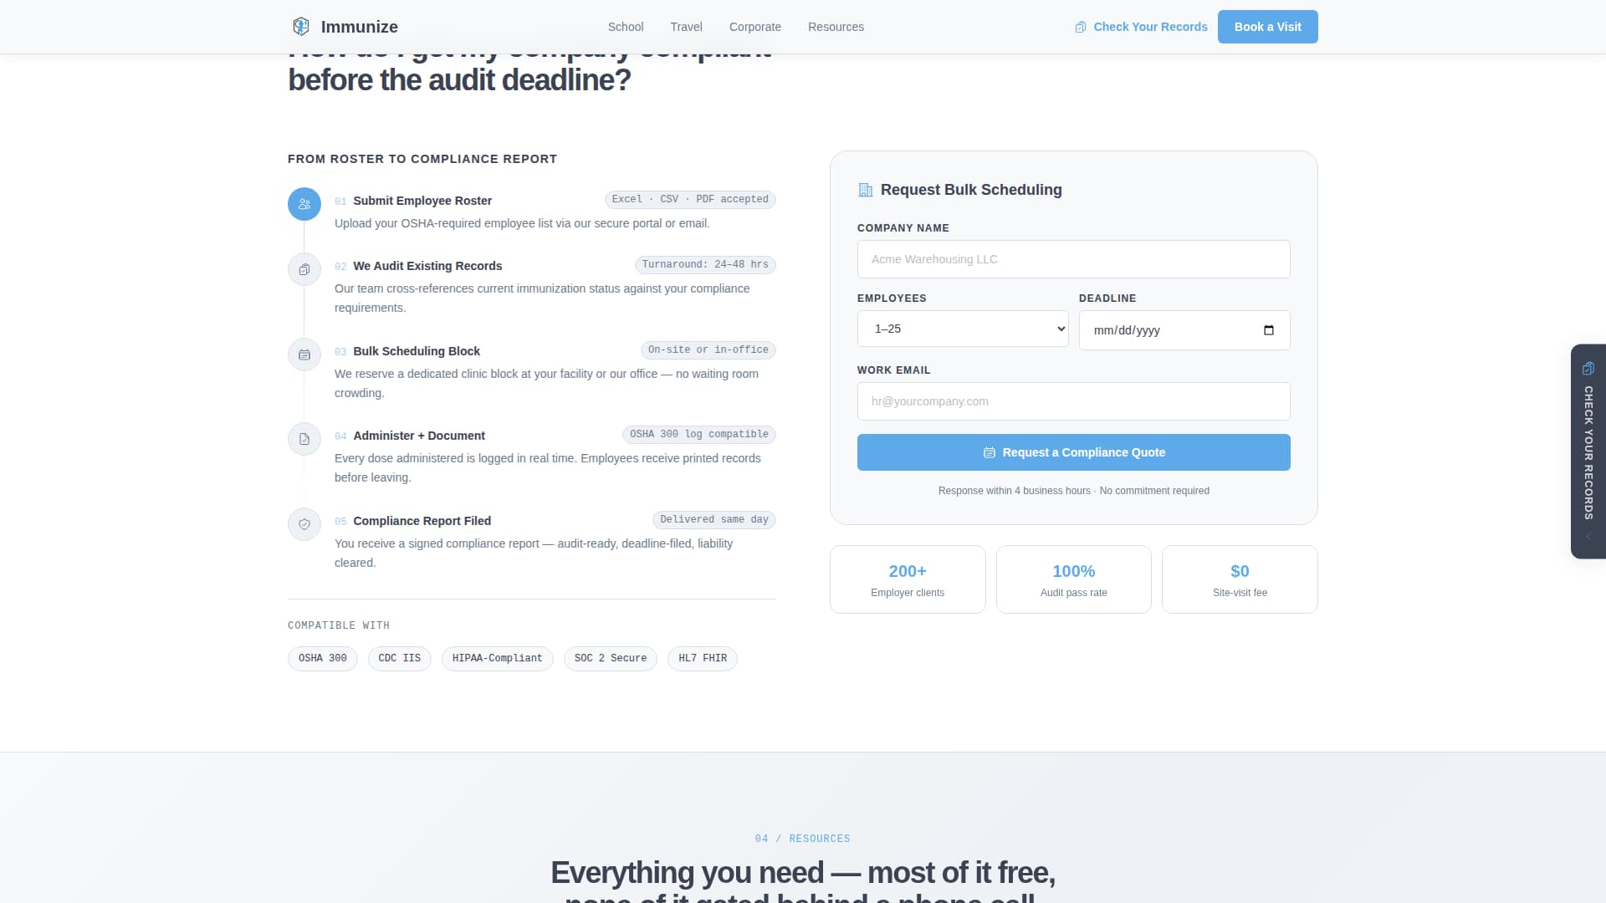Viewport: 1606px width, 903px height.
Task: Collapse the side tab with the chevron arrow
Action: (x=1588, y=537)
